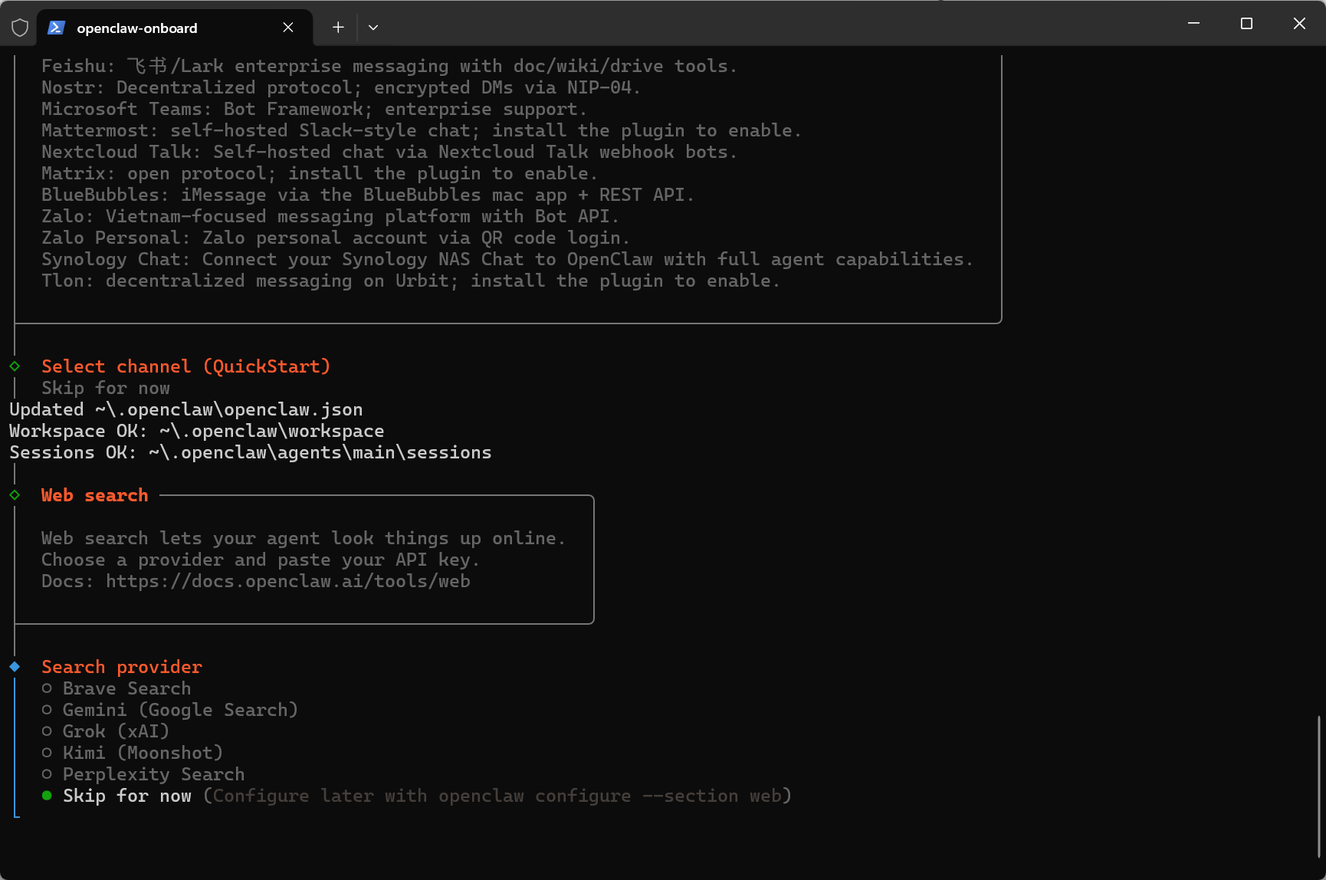
Task: Click the Matrix open protocol line
Action: 320,173
